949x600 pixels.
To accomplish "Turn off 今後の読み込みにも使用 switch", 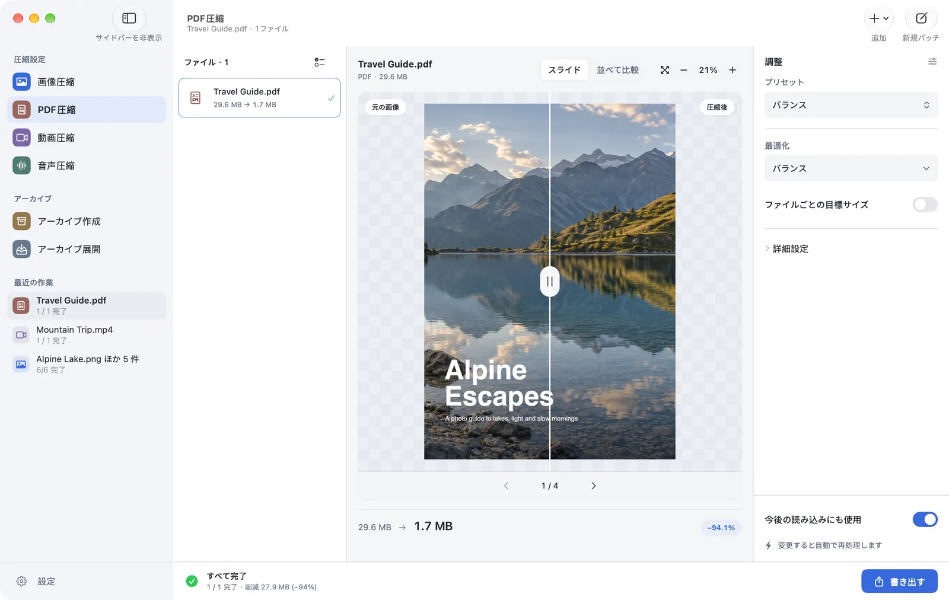I will 925,519.
